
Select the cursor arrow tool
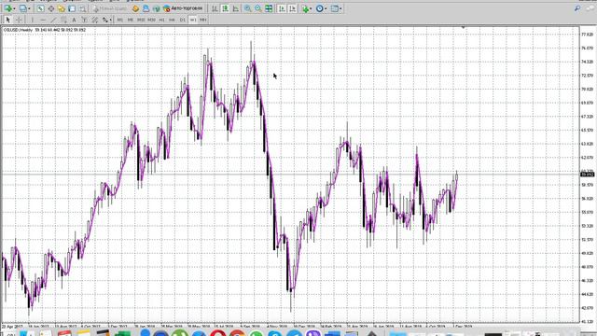pyautogui.click(x=8, y=20)
